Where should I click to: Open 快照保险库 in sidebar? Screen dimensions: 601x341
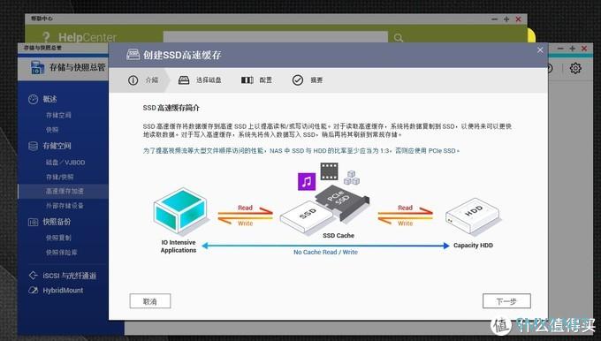click(x=61, y=253)
